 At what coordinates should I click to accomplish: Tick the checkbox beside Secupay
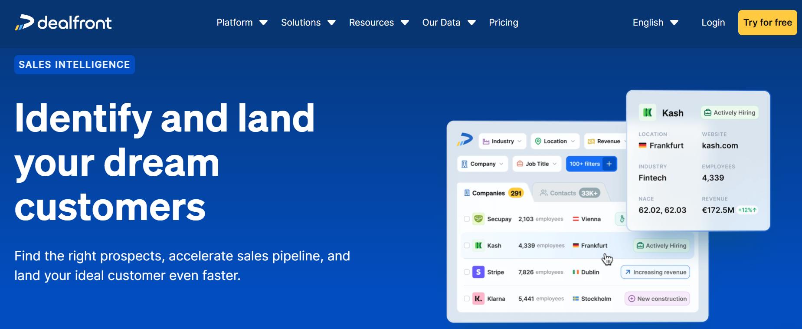tap(467, 219)
